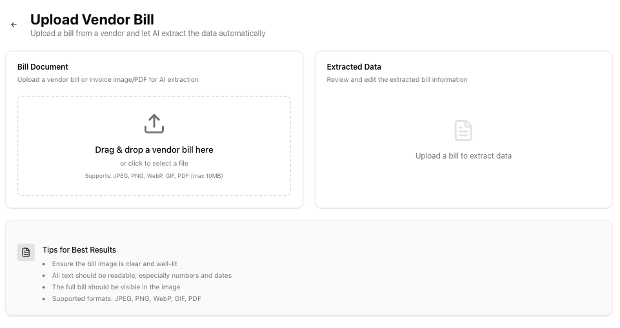Click the "Bill Document" card heading

click(x=43, y=67)
